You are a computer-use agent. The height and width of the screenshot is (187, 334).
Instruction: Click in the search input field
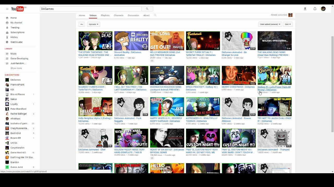tap(91, 9)
